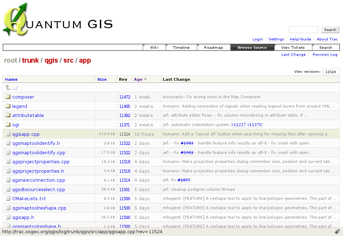The width and height of the screenshot is (343, 236).
Task: Navigate to root in breadcrumb
Action: (x=10, y=60)
